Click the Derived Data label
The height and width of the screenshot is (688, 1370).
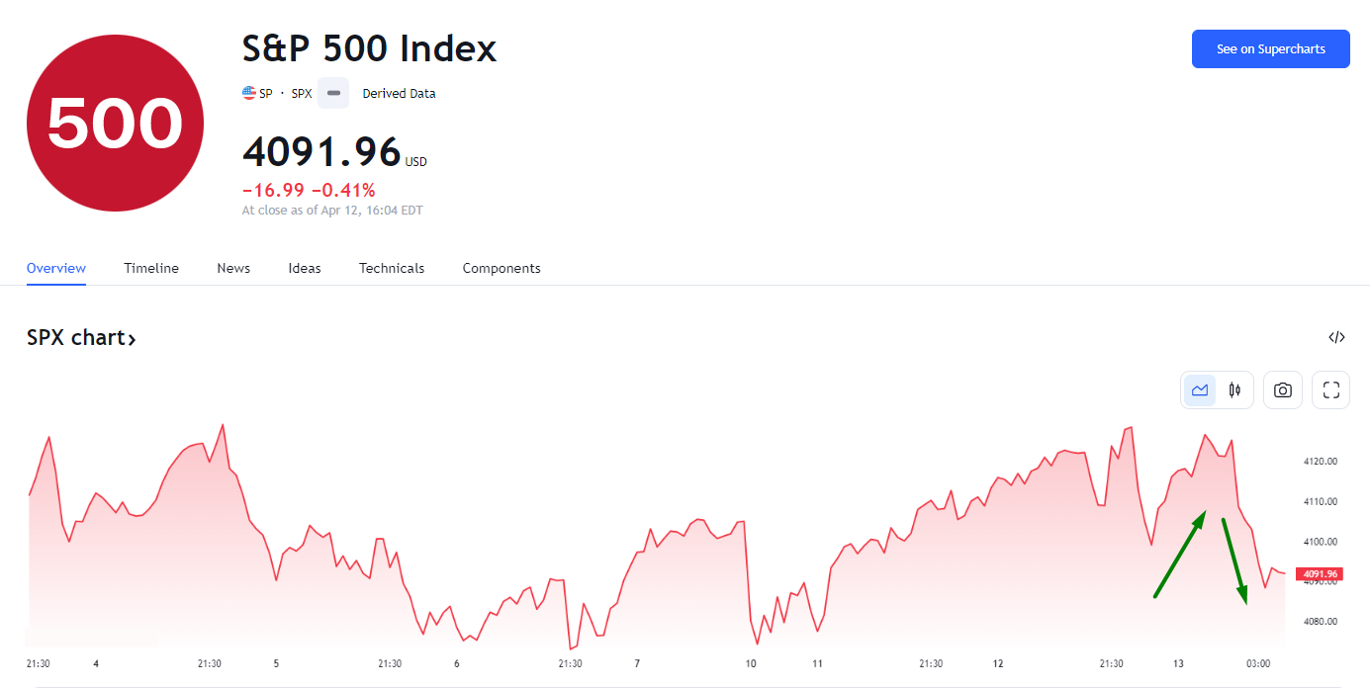(399, 94)
